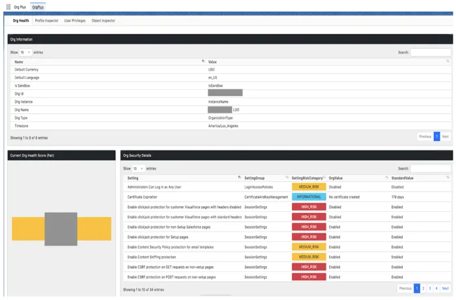456x300 pixels.
Task: Open the Profile Inspector tab
Action: pyautogui.click(x=46, y=21)
